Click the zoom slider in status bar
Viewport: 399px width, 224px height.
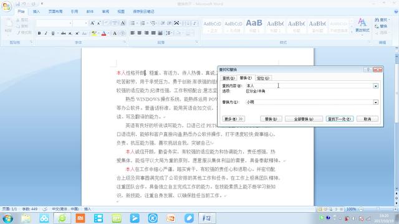(x=378, y=209)
